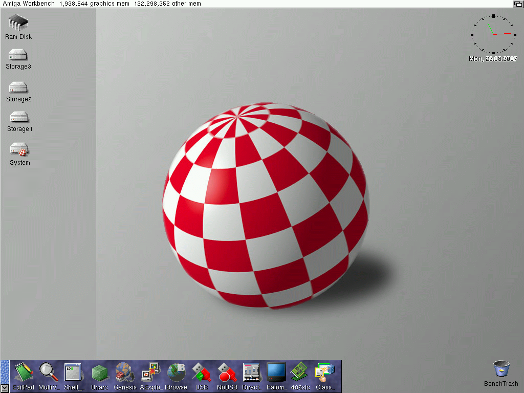
Task: Open the Shell icon in the dock
Action: [74, 373]
